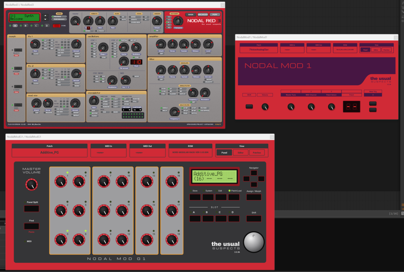The width and height of the screenshot is (404, 272).
Task: Toggle NOISE in the Mix section
Action: pos(137,76)
